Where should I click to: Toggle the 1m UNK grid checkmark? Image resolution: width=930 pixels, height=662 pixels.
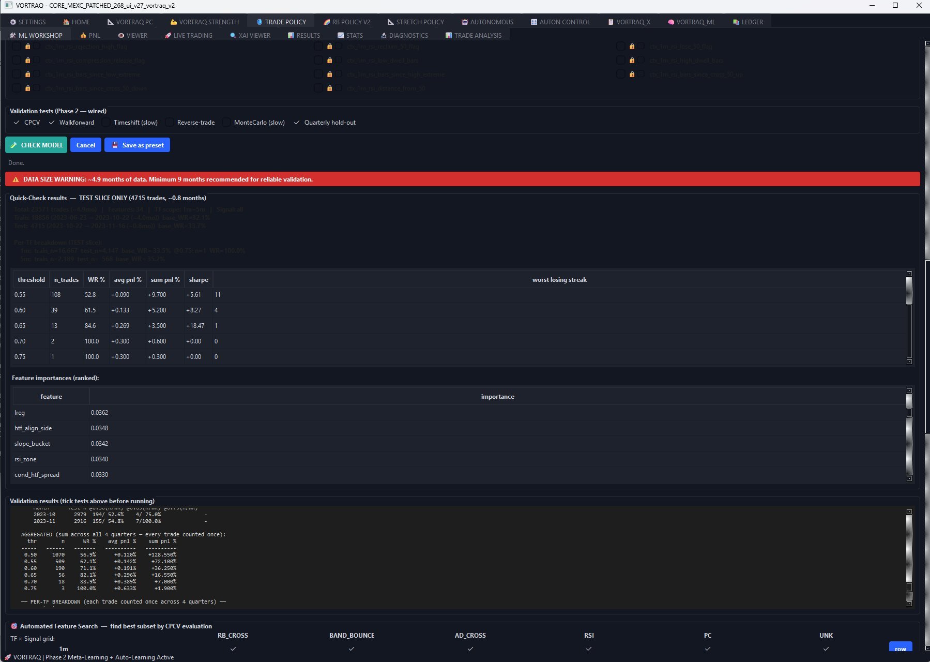coord(826,649)
